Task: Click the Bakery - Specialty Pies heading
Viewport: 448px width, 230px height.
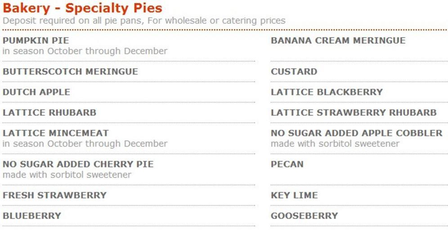Action: [x=83, y=8]
